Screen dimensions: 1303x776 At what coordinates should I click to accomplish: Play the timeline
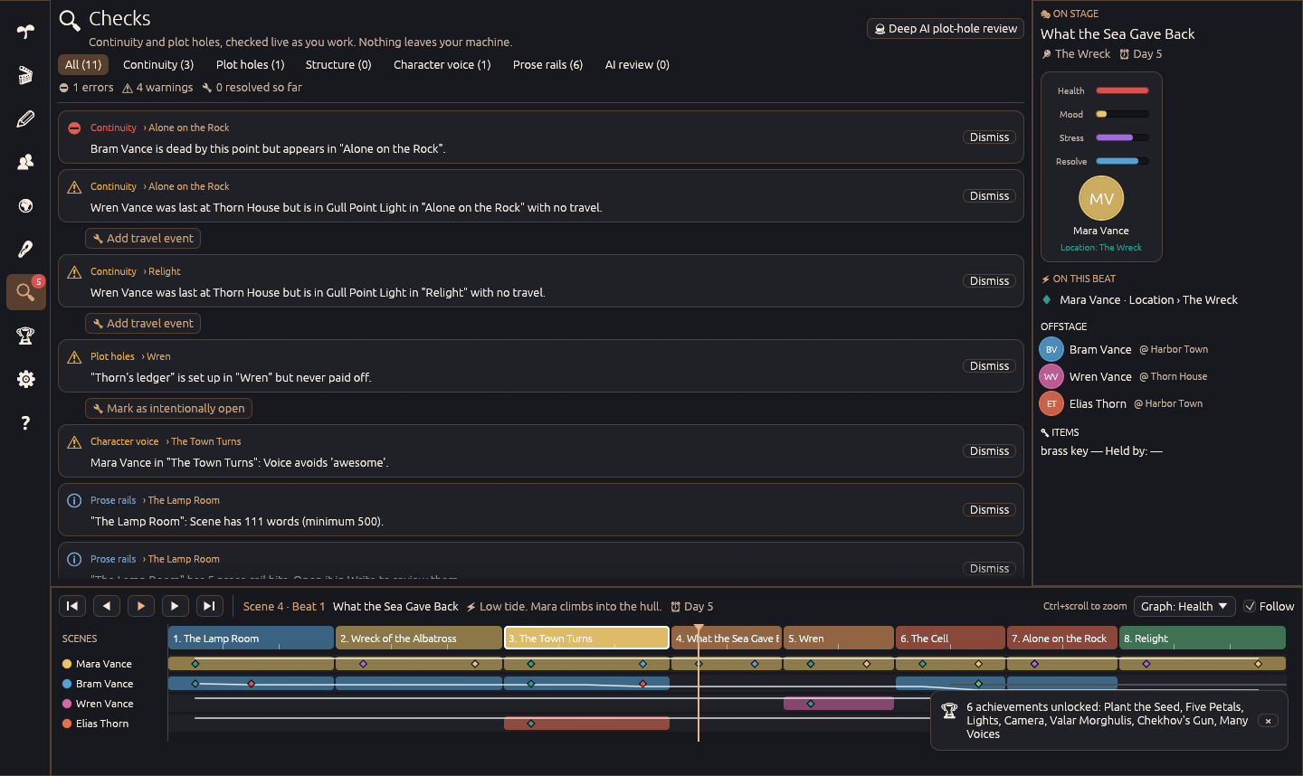coord(141,606)
